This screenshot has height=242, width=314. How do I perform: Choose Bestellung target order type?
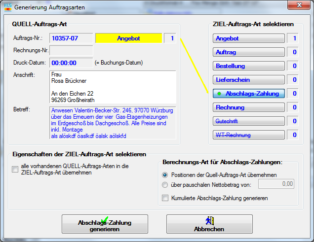coord(249,66)
